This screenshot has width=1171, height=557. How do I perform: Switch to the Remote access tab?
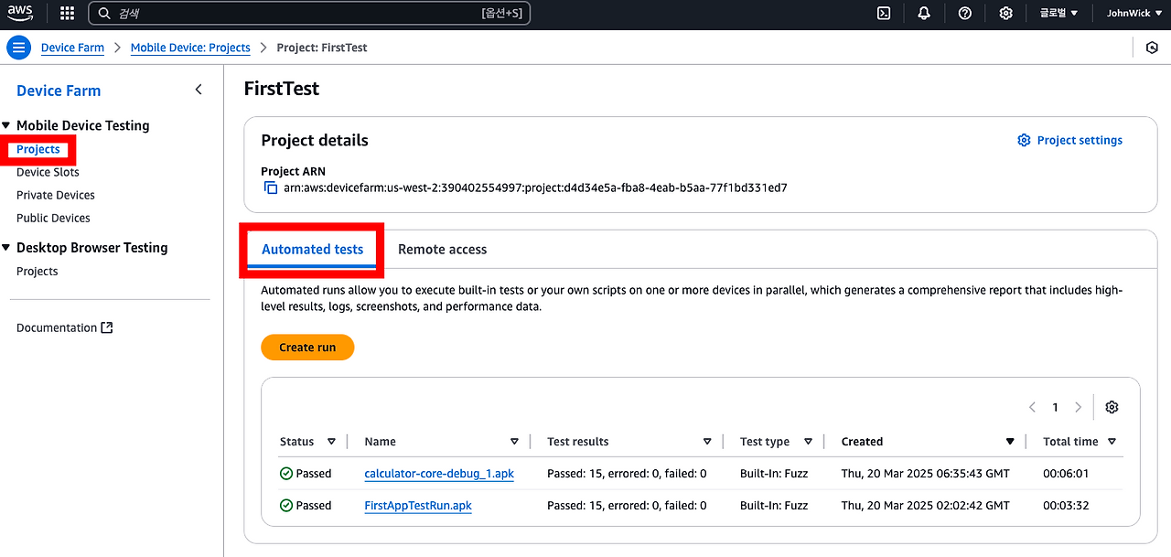(442, 249)
